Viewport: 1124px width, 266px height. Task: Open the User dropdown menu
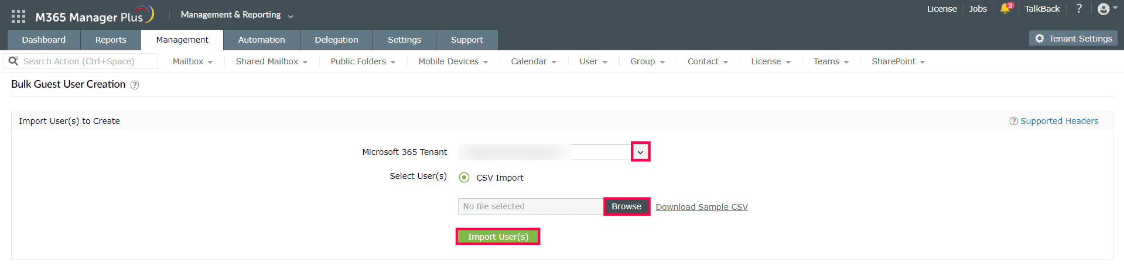click(x=593, y=61)
